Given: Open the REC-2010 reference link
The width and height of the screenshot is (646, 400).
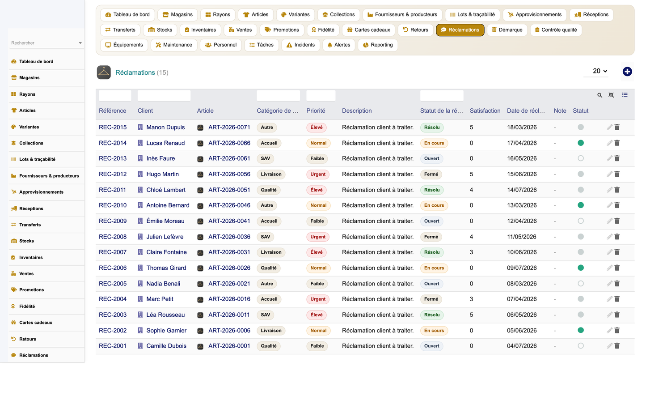Looking at the screenshot, I should 113,205.
